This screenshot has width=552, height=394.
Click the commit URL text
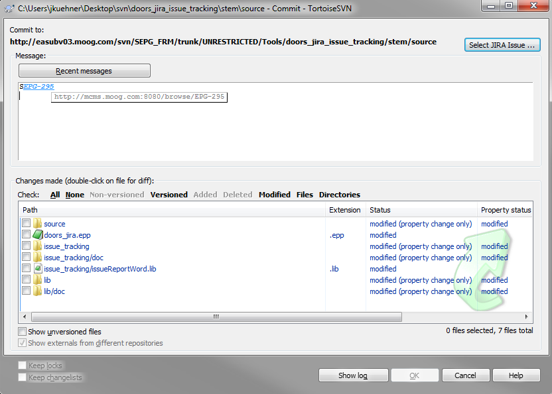[x=223, y=42]
